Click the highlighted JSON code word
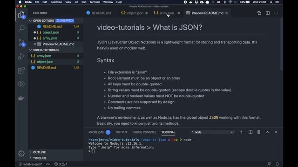Screen dimensions: 298x167 click(214, 117)
